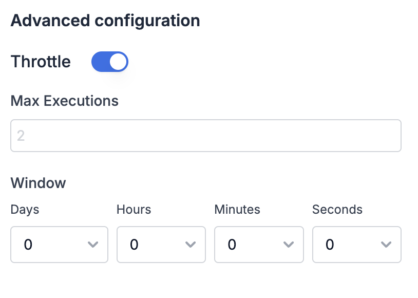
Task: Click the Throttle label text
Action: [x=41, y=62]
